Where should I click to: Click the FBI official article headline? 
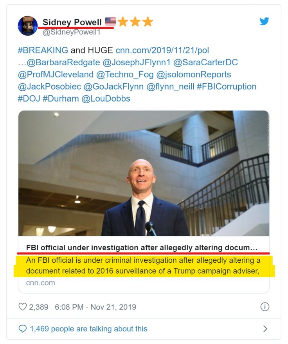click(x=142, y=248)
